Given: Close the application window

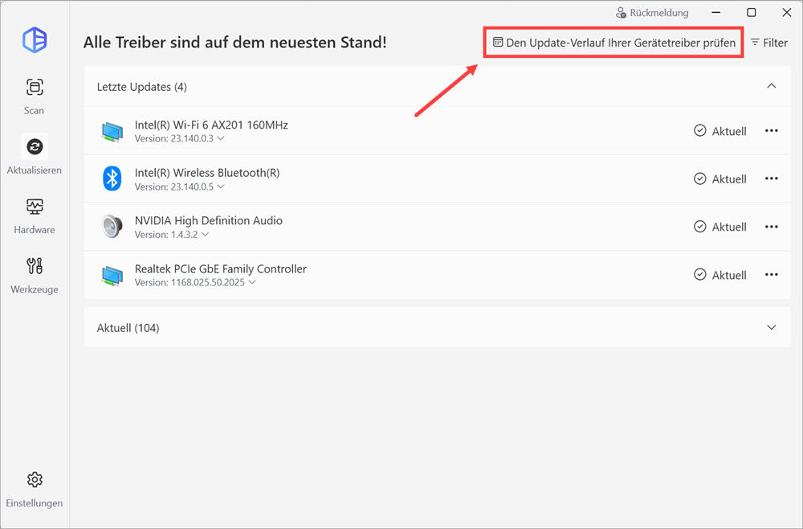Looking at the screenshot, I should [x=787, y=12].
